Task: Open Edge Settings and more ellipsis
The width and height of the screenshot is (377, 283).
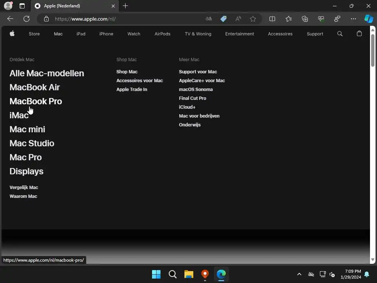Action: click(353, 19)
